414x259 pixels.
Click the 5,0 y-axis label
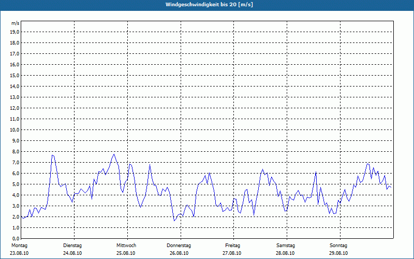pos(16,184)
